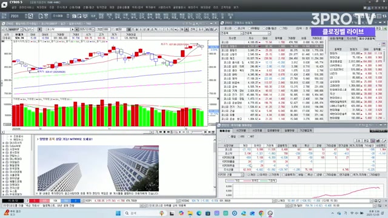388x218 pixels.
Task: Open the first item in top menu bar
Action: tap(14, 7)
